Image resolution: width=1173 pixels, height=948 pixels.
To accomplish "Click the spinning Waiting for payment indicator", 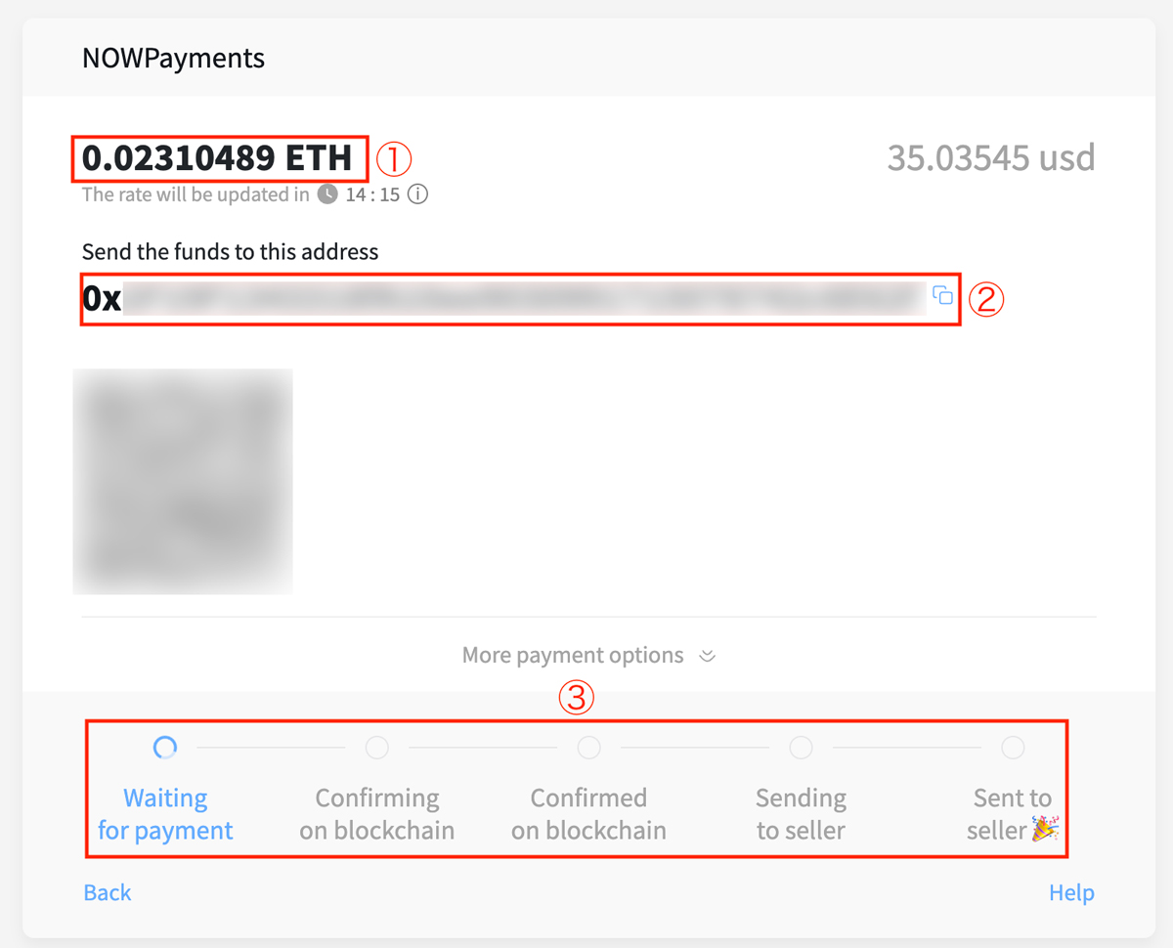I will pyautogui.click(x=165, y=748).
